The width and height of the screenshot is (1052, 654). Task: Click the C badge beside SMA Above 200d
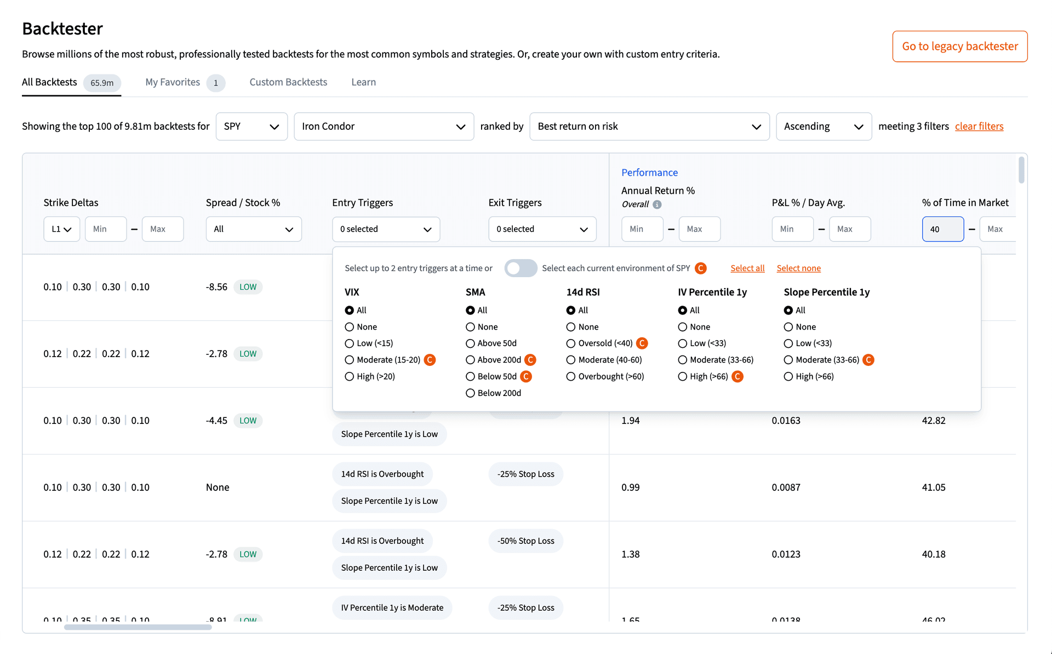coord(530,360)
